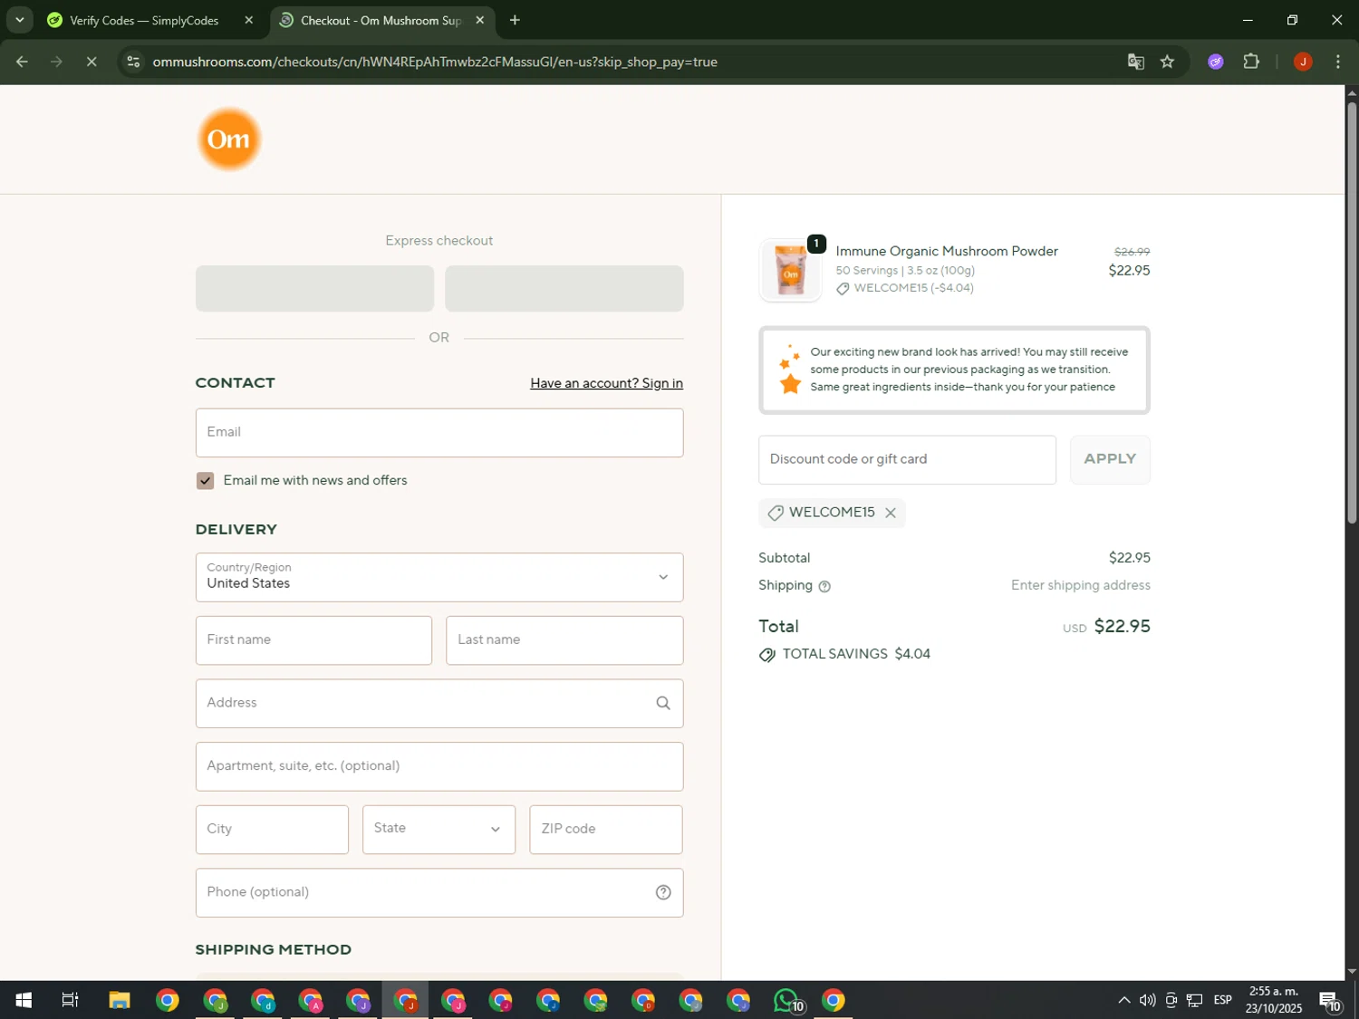Click the phone field help icon
The height and width of the screenshot is (1019, 1359).
pos(663,892)
